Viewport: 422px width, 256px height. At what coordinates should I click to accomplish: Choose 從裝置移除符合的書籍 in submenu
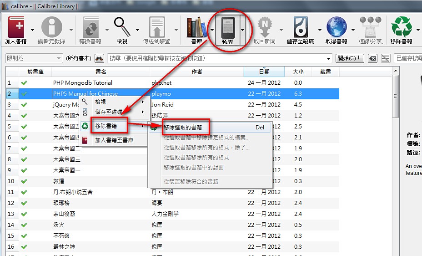[x=210, y=182]
